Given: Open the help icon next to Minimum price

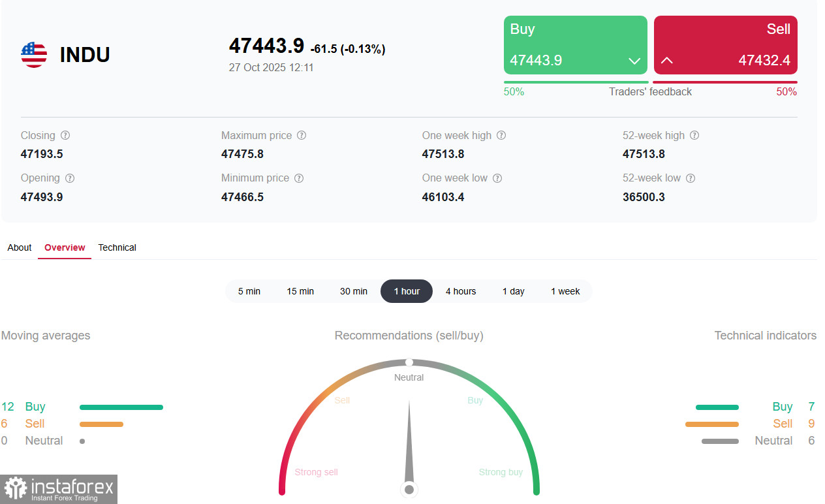Looking at the screenshot, I should coord(299,178).
